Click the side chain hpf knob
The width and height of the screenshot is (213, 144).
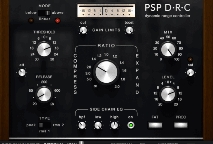click(x=82, y=125)
